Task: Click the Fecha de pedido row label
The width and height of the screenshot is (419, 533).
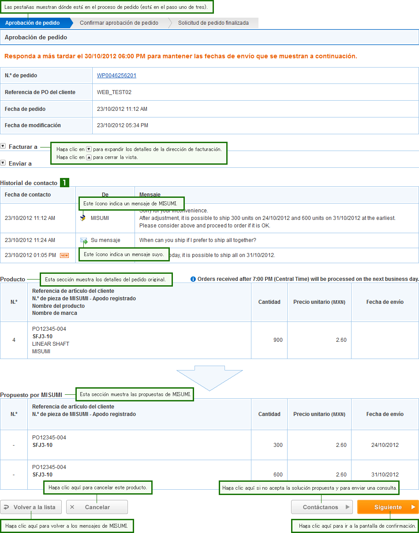Action: point(25,109)
